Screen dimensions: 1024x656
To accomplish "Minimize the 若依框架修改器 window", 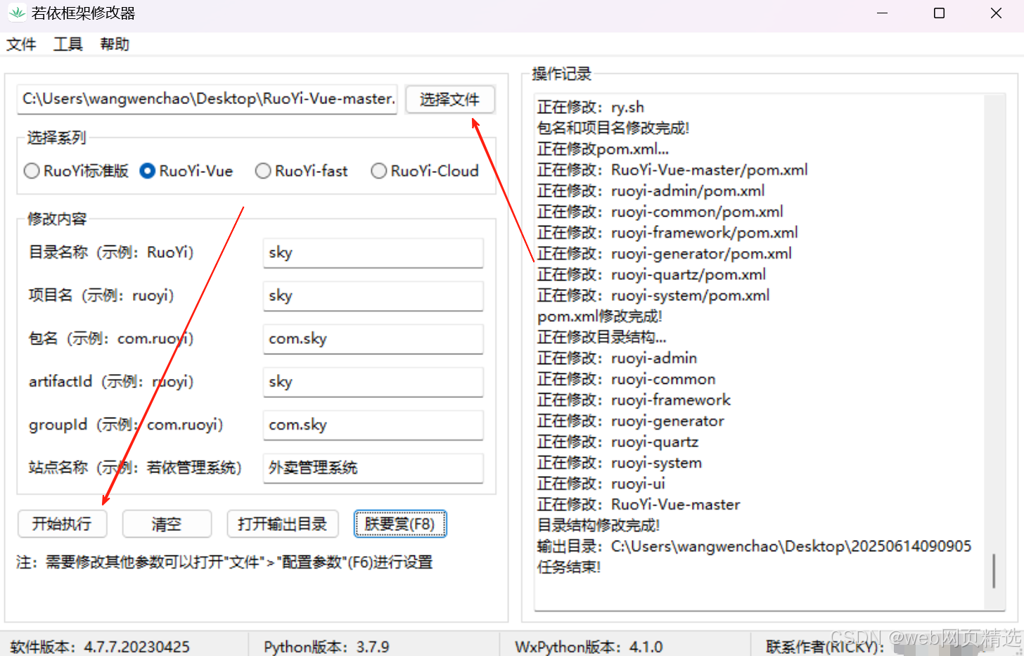I will [x=882, y=13].
